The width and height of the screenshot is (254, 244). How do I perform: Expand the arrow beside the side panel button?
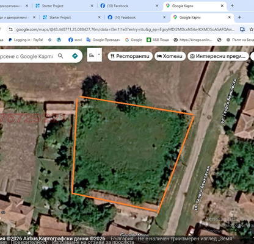click(x=99, y=55)
